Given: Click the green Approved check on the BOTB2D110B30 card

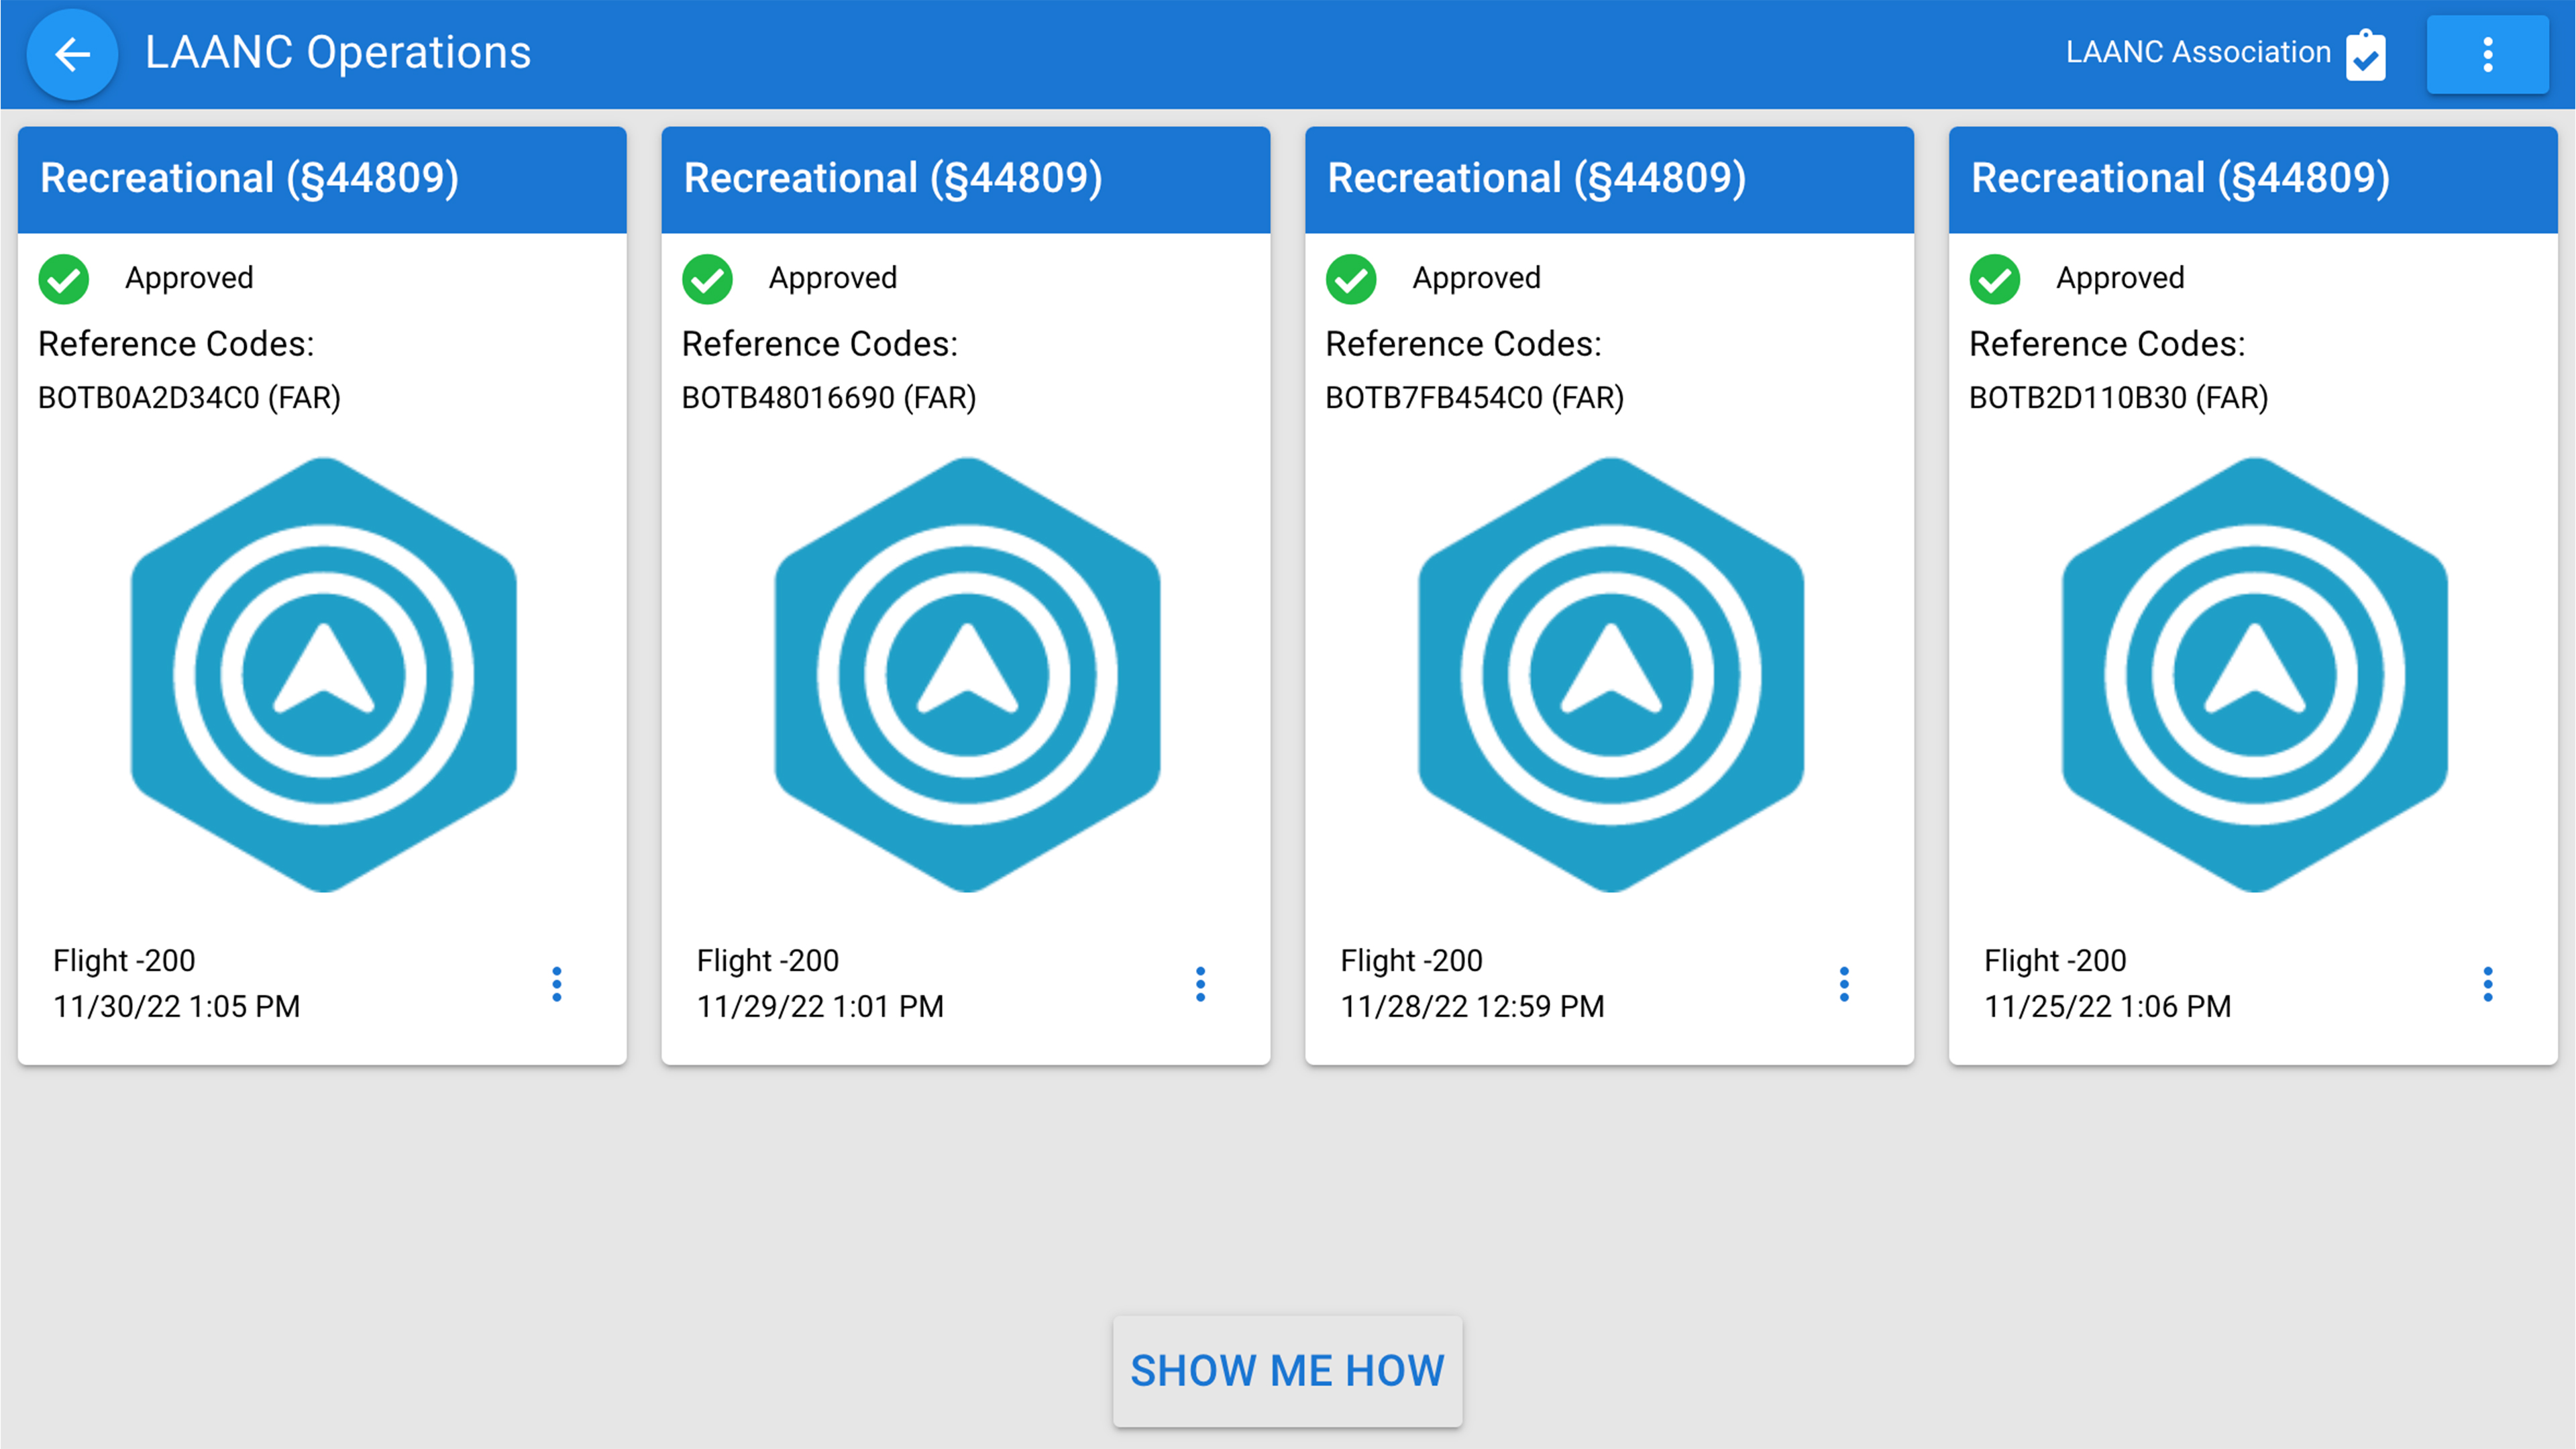Looking at the screenshot, I should click(1995, 279).
